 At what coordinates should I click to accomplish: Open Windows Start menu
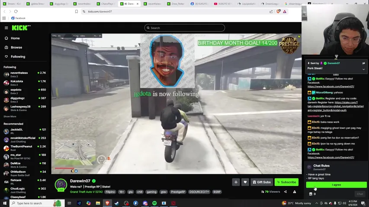5,203
